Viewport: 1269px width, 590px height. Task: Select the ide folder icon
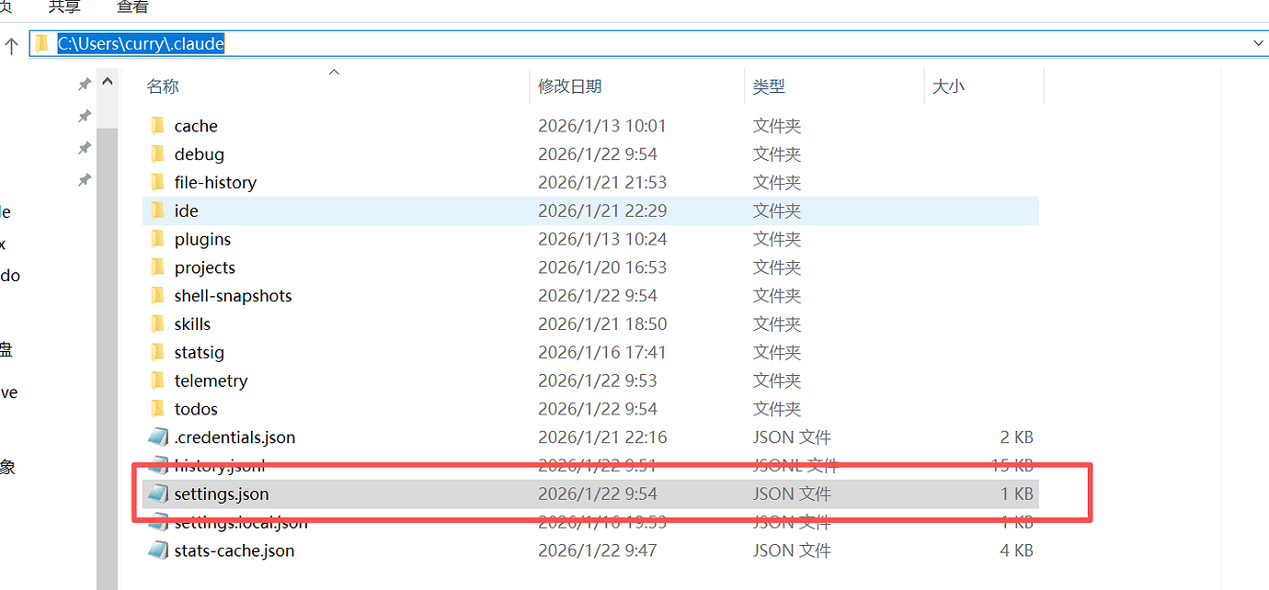point(157,210)
